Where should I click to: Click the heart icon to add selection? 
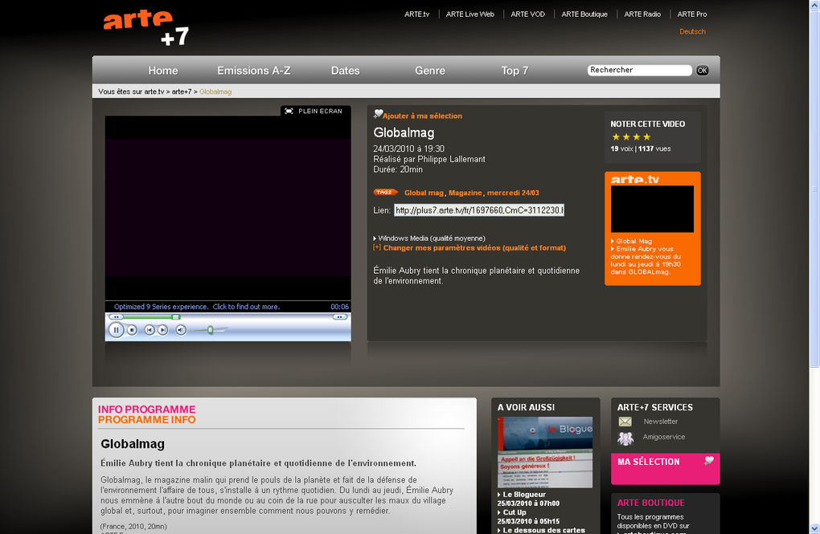378,113
